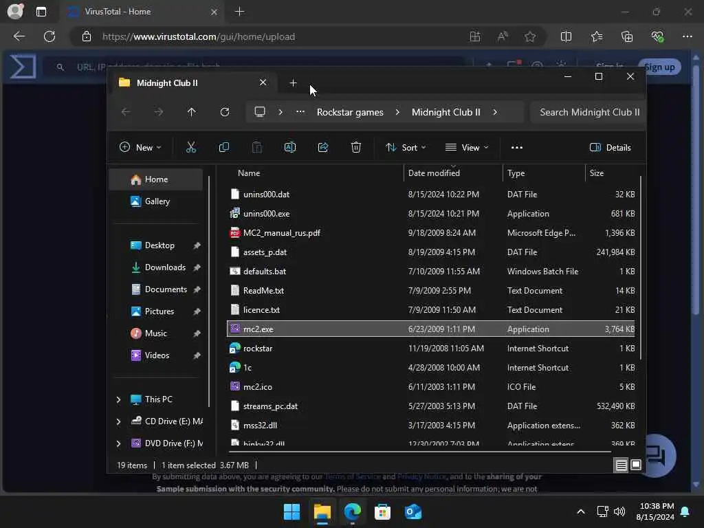Click Edge refresh page button
Viewport: 704px width, 528px height.
coord(49,36)
